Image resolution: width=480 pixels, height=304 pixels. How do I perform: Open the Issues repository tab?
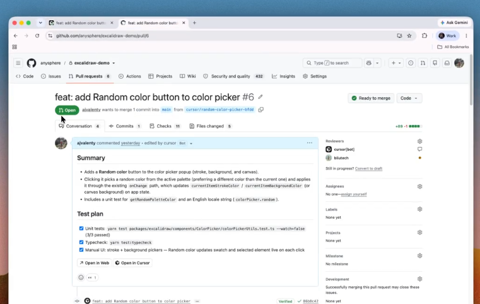click(51, 76)
